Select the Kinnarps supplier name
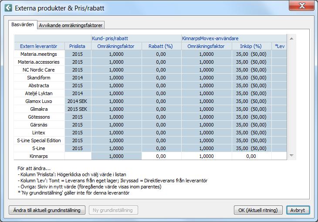The width and height of the screenshot is (318, 222). pos(39,156)
